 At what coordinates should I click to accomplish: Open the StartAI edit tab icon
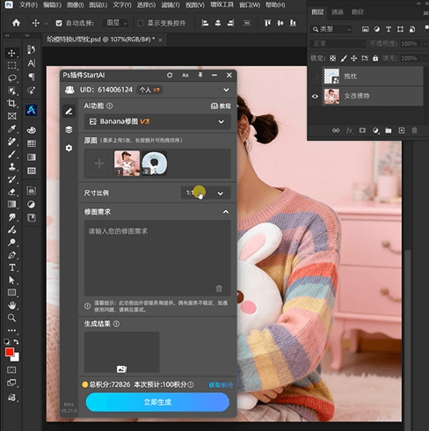click(x=69, y=112)
